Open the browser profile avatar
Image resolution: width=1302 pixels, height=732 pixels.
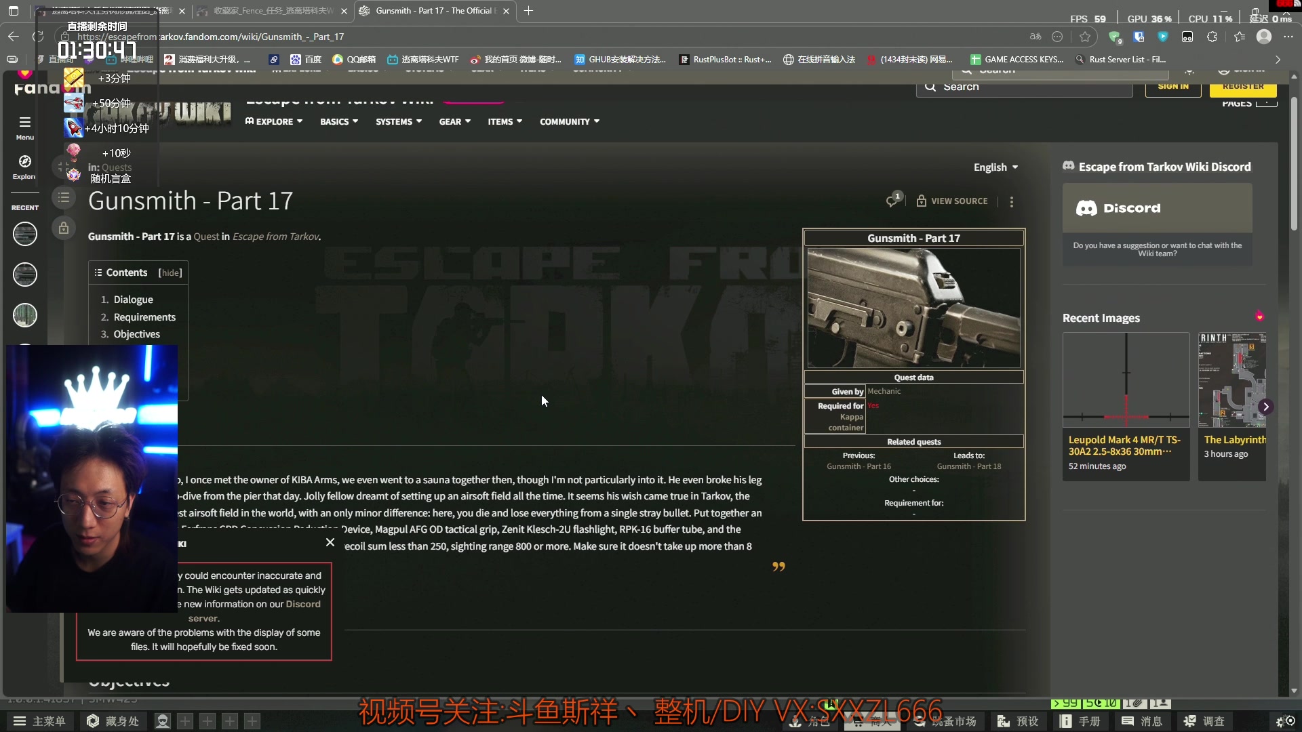point(1264,37)
